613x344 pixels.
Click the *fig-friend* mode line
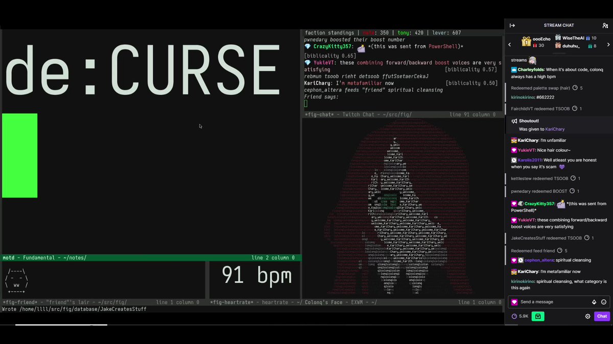[103, 302]
